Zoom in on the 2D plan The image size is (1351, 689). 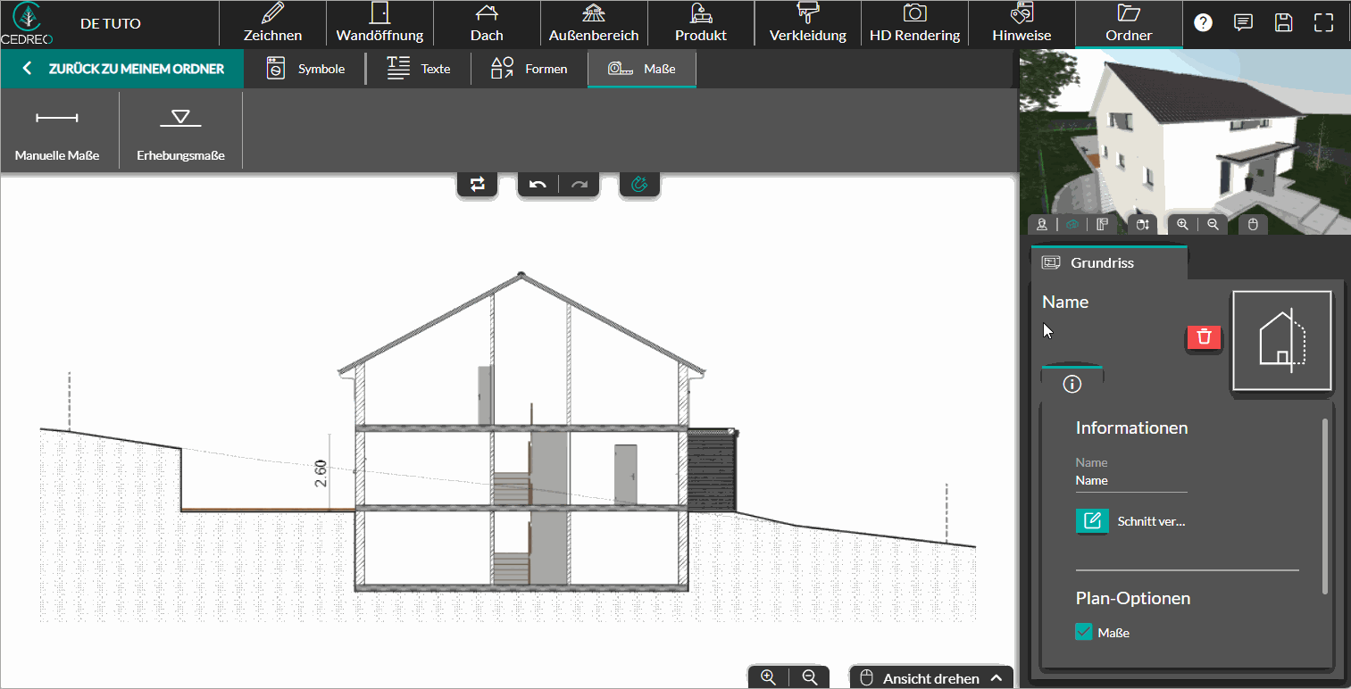[768, 677]
